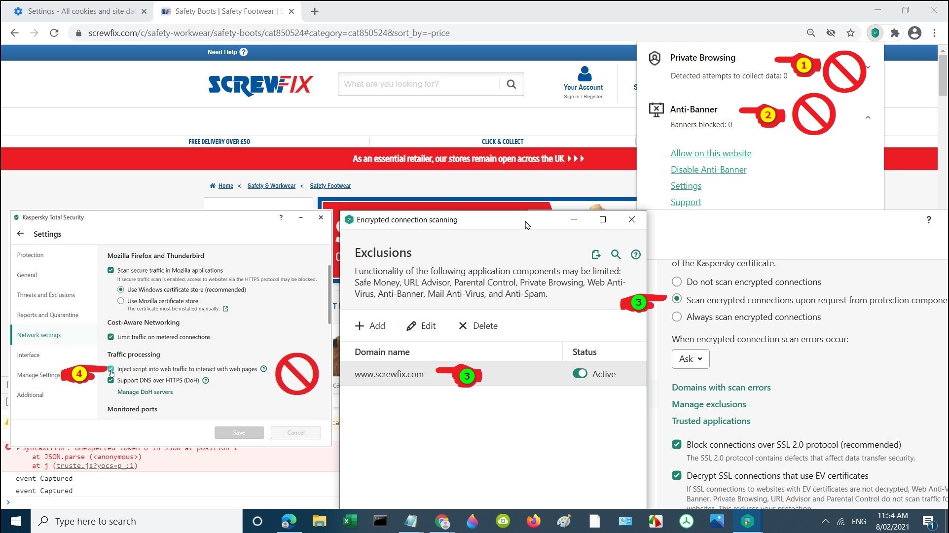This screenshot has height=533, width=949.
Task: Select Always scan encrypted connections
Action: [x=677, y=317]
